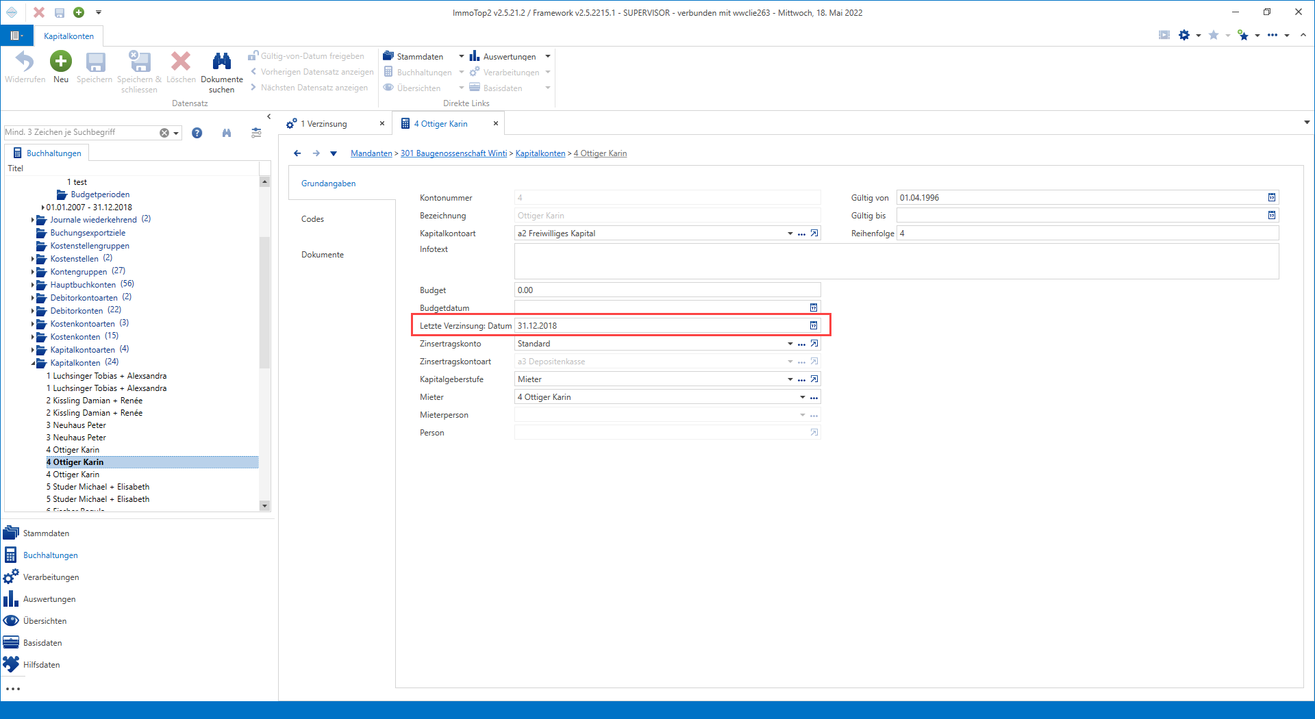Screen dimensions: 1315x719
Task: Click ellipsis next to Kapitalgeberstufe
Action: [801, 379]
